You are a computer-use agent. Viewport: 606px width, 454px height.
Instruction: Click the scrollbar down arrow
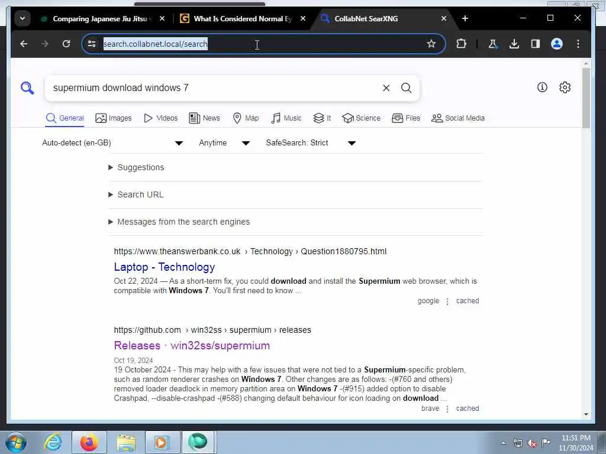tap(586, 414)
